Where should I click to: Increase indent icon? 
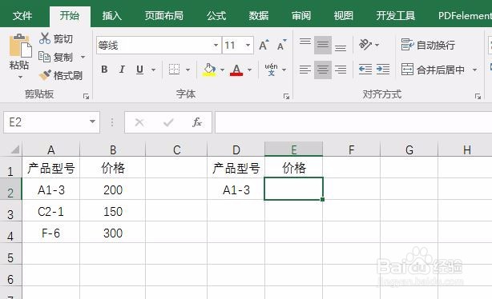coord(383,70)
